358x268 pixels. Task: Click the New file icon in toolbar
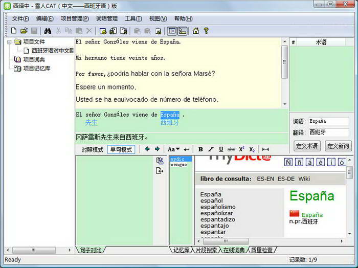[x=14, y=31]
